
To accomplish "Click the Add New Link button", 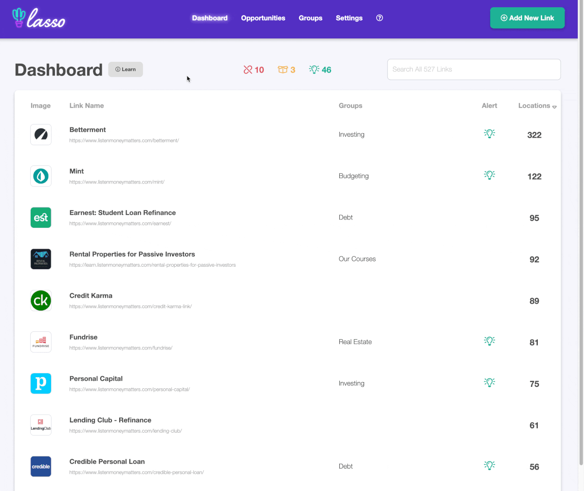I will tap(528, 18).
